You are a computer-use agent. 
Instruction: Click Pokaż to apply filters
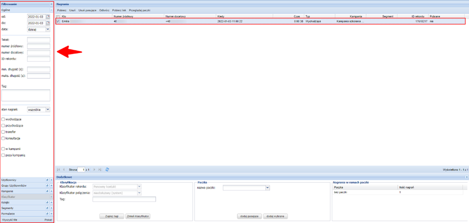[x=48, y=220]
